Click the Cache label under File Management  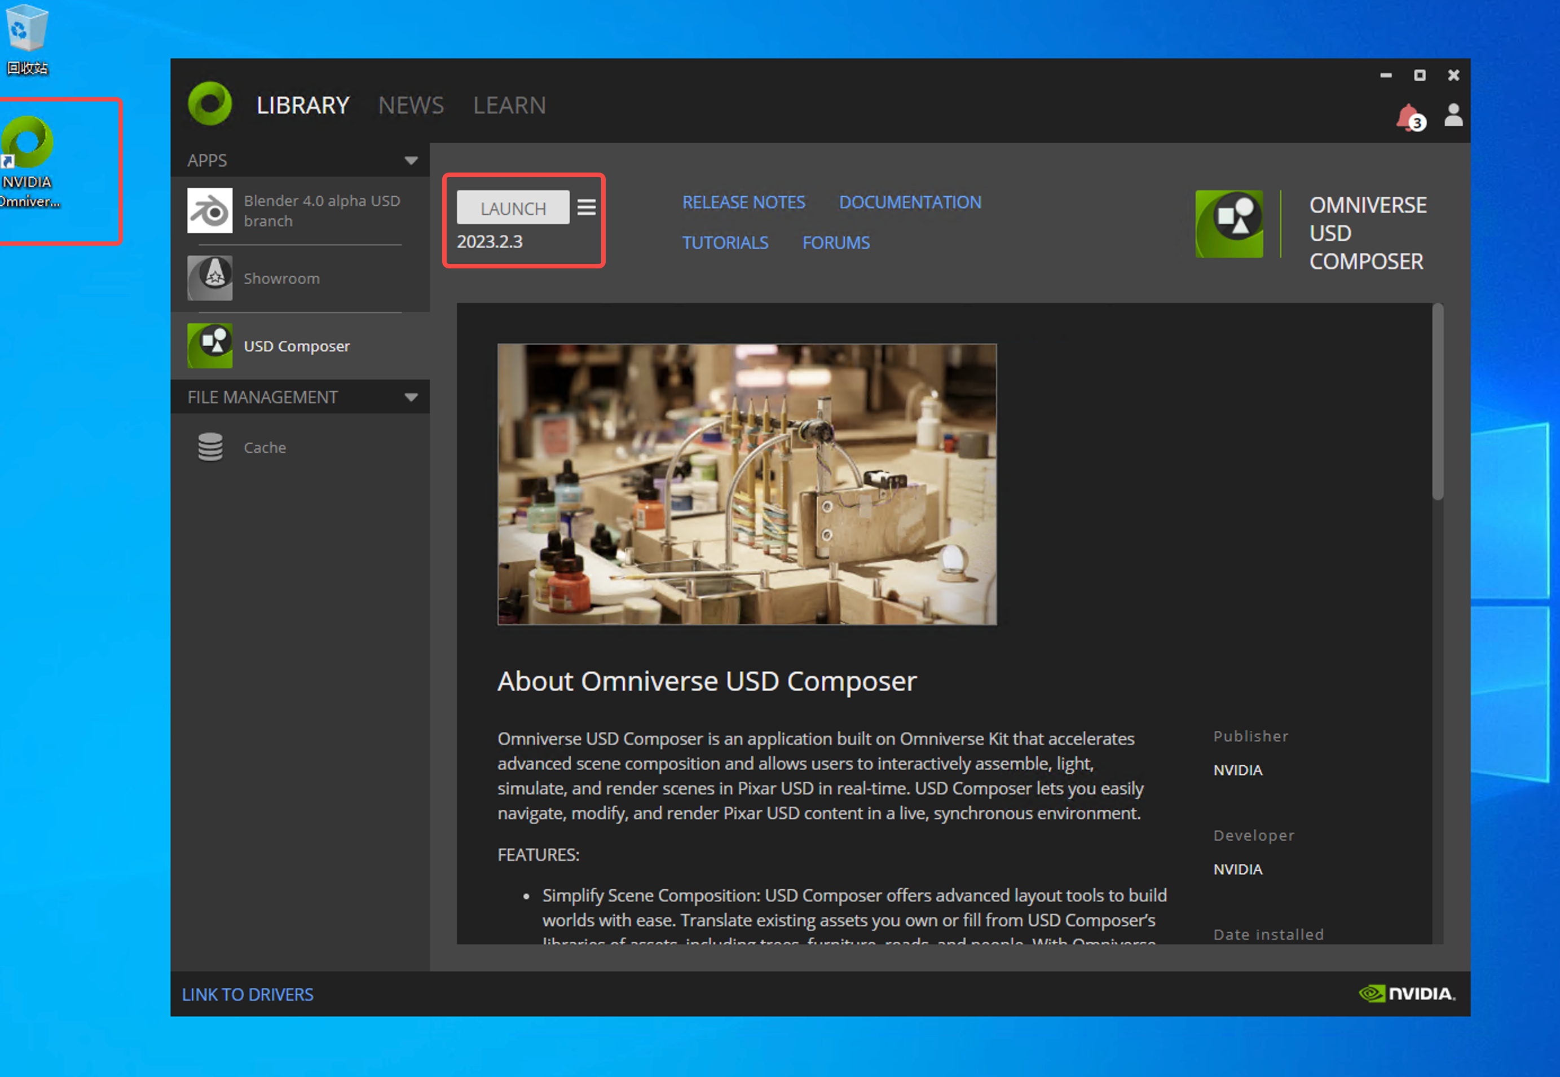(x=265, y=447)
